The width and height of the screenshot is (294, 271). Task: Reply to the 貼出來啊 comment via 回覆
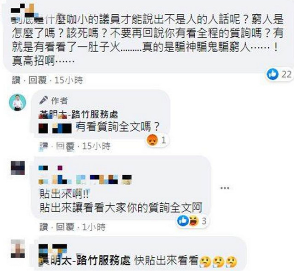[x=65, y=227]
